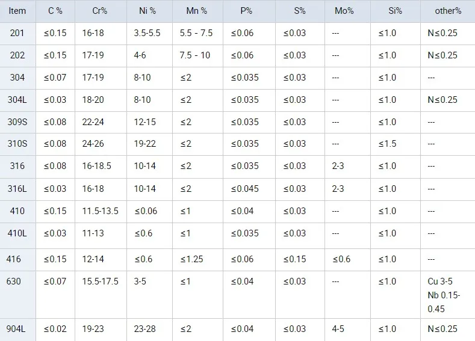Select the other% column header
Image resolution: width=475 pixels, height=341 pixels.
[x=448, y=11]
